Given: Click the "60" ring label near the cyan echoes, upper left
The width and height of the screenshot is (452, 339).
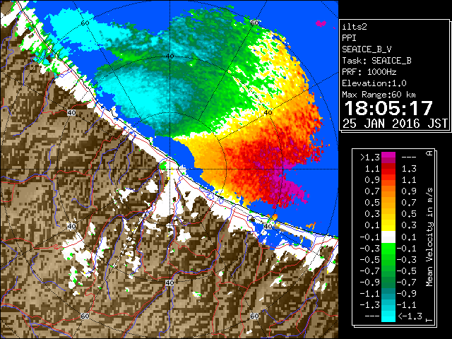Looking at the screenshot, I should [85, 23].
